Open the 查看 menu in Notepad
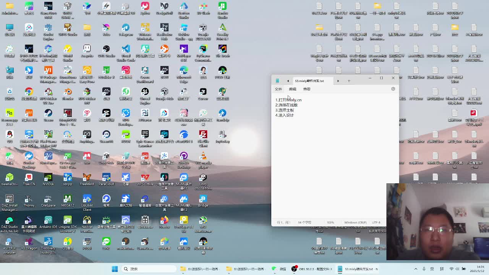This screenshot has height=275, width=489. click(x=307, y=89)
